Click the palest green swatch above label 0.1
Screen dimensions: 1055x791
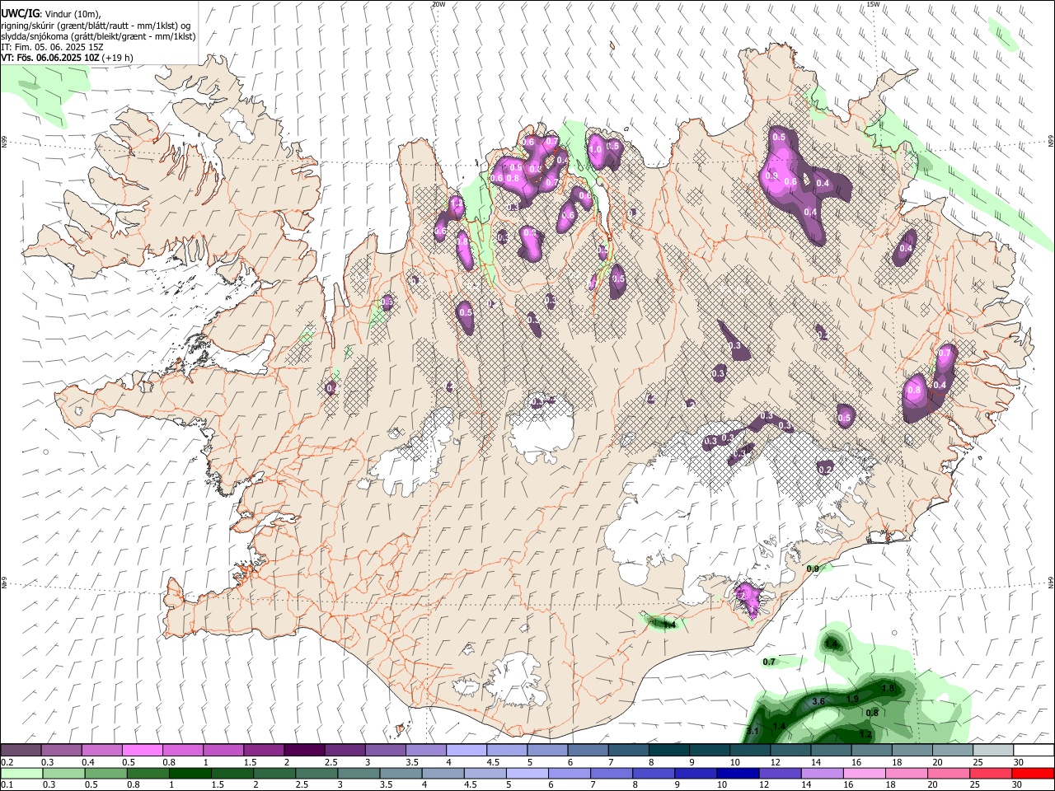(21, 774)
